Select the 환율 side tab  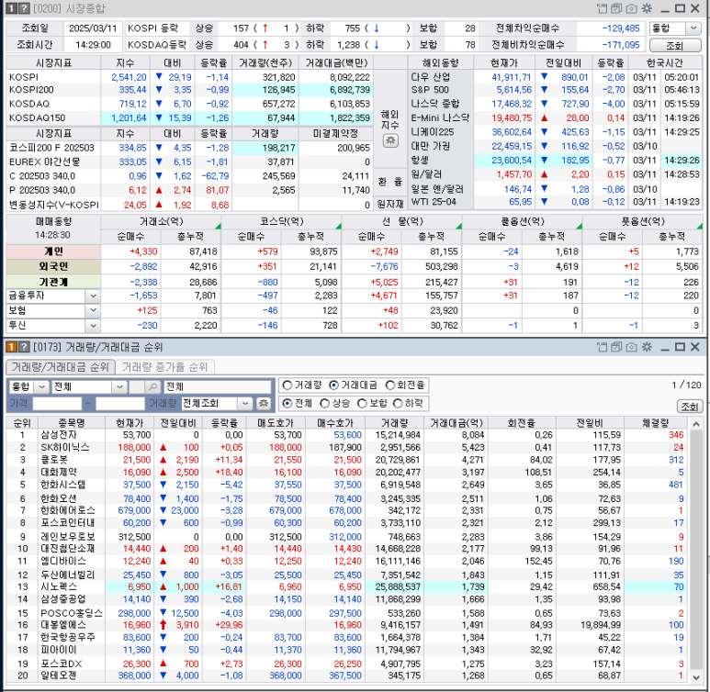(389, 182)
